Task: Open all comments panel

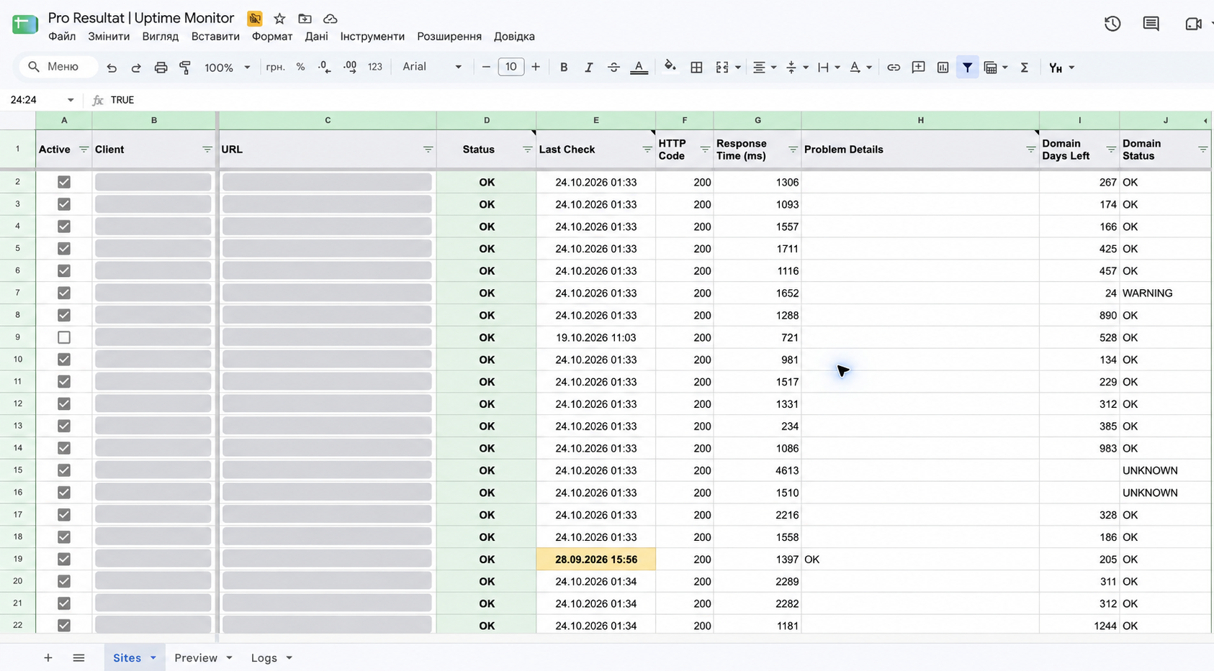Action: coord(1151,24)
